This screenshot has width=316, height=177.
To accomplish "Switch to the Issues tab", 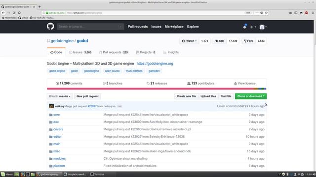I will pos(80,52).
